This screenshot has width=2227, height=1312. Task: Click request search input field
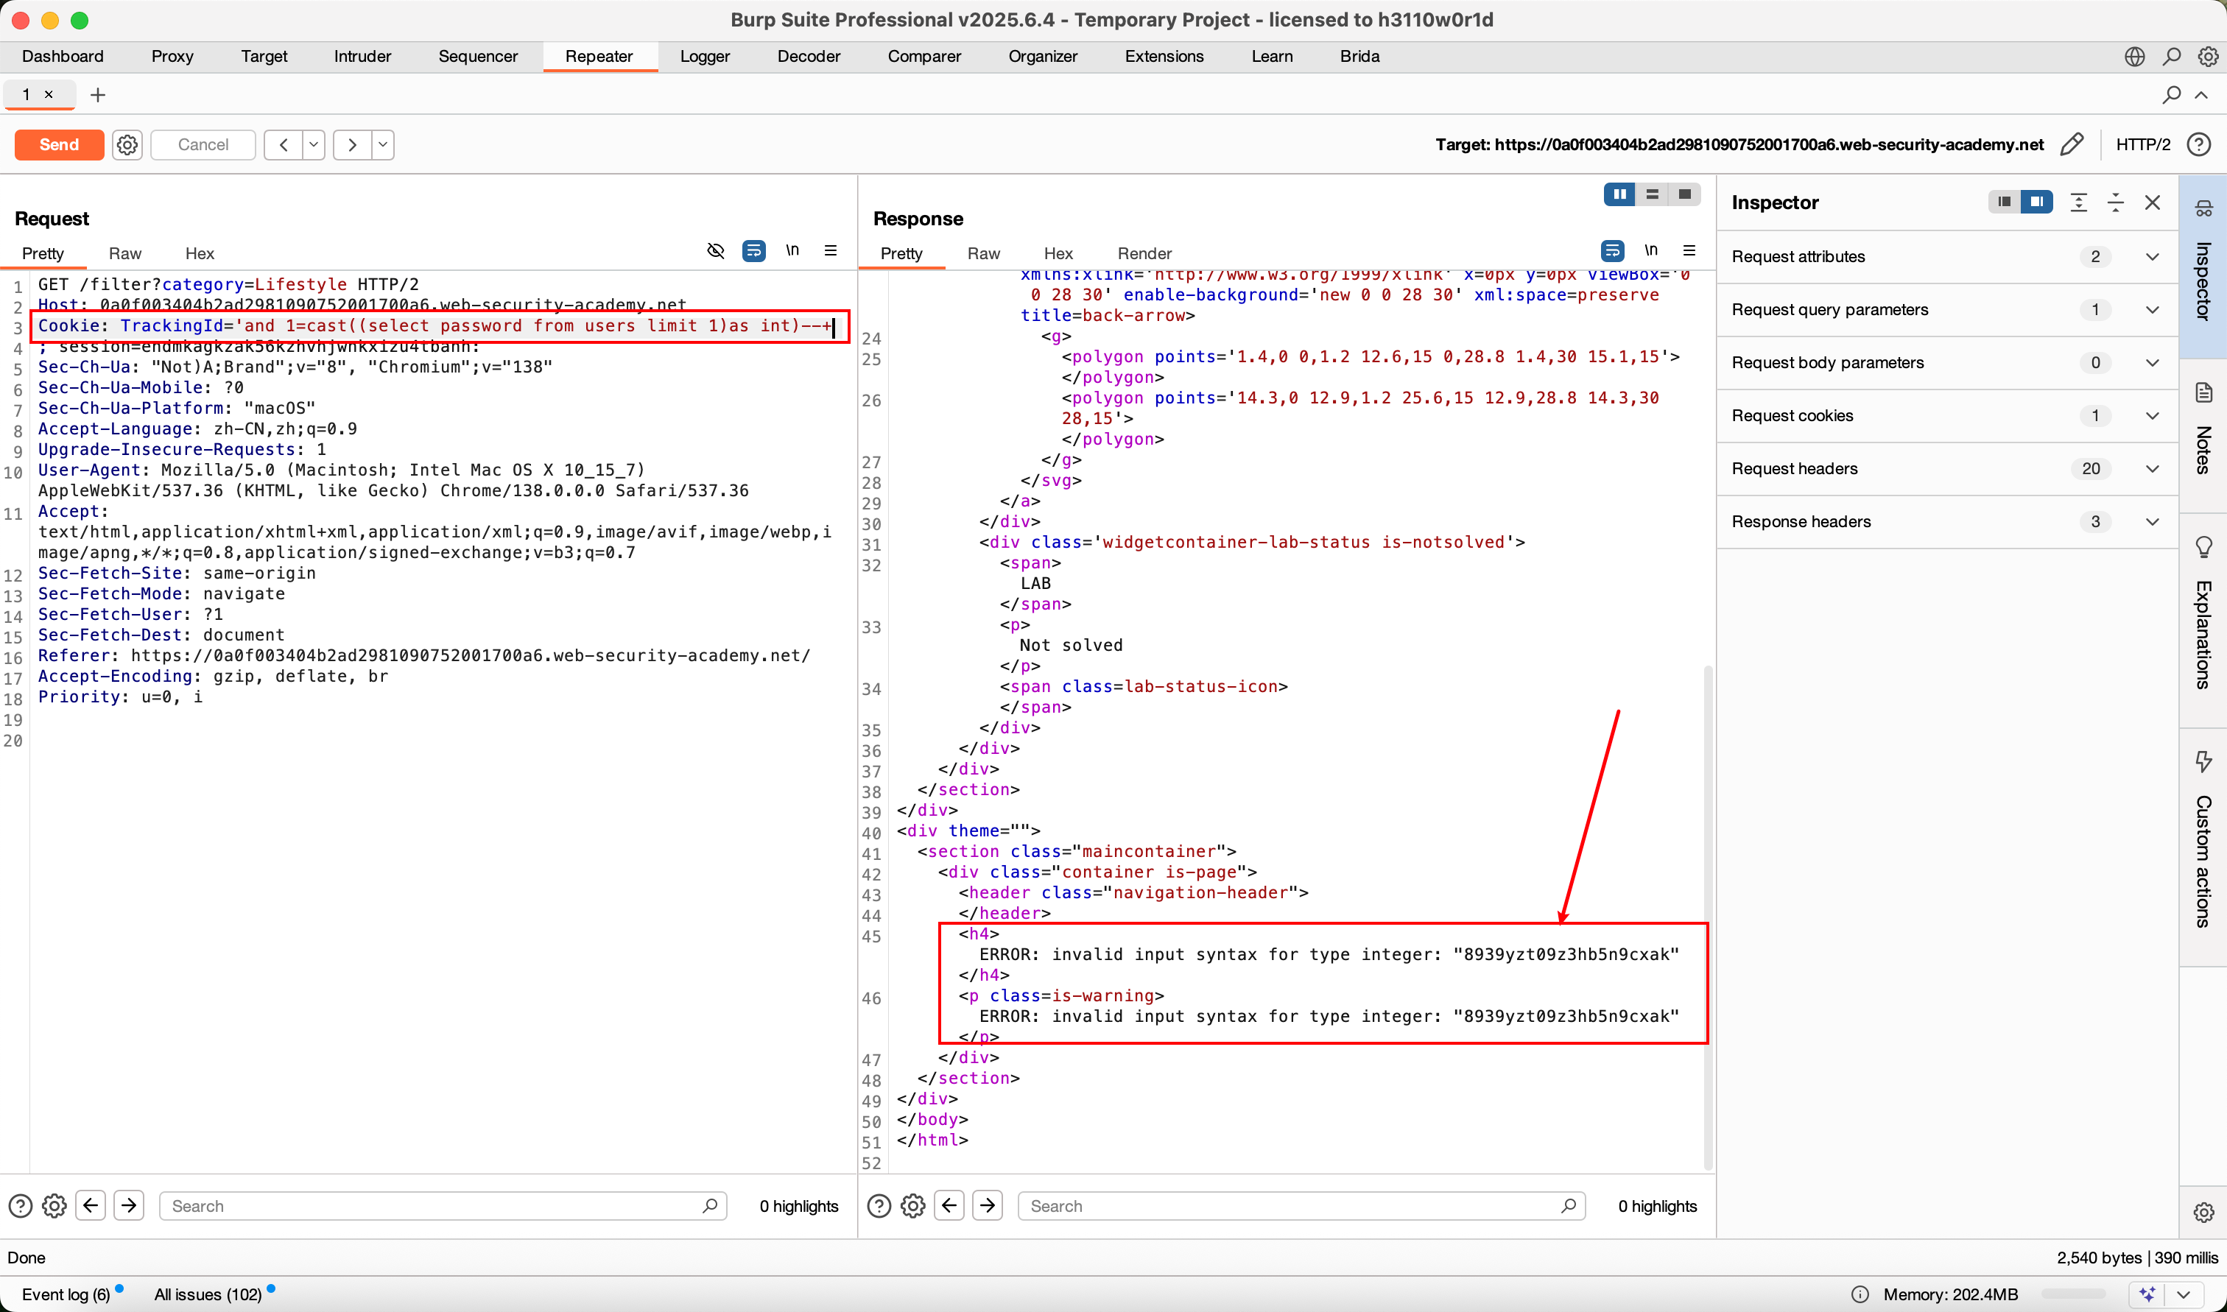442,1206
